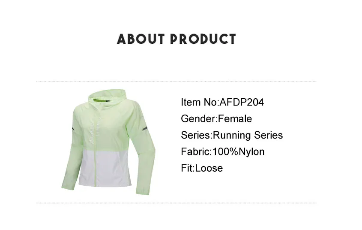This screenshot has height=230, width=362.
Task: Click the green windbreaker jacket image
Action: 108,142
